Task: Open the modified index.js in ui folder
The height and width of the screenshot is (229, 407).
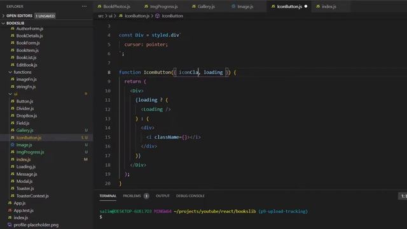Action: [x=23, y=160]
